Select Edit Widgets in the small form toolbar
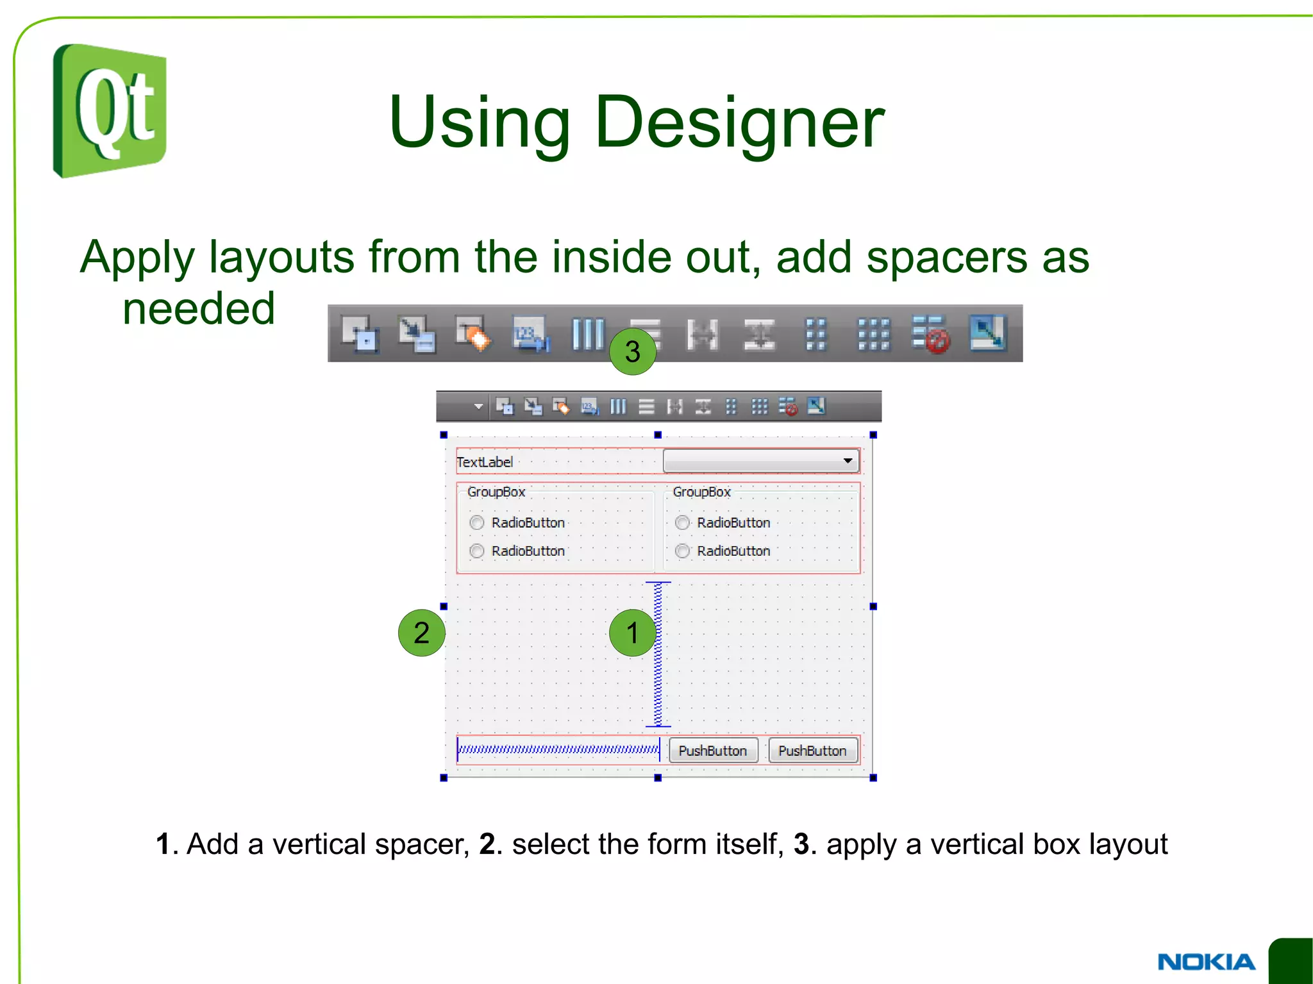 [x=505, y=406]
